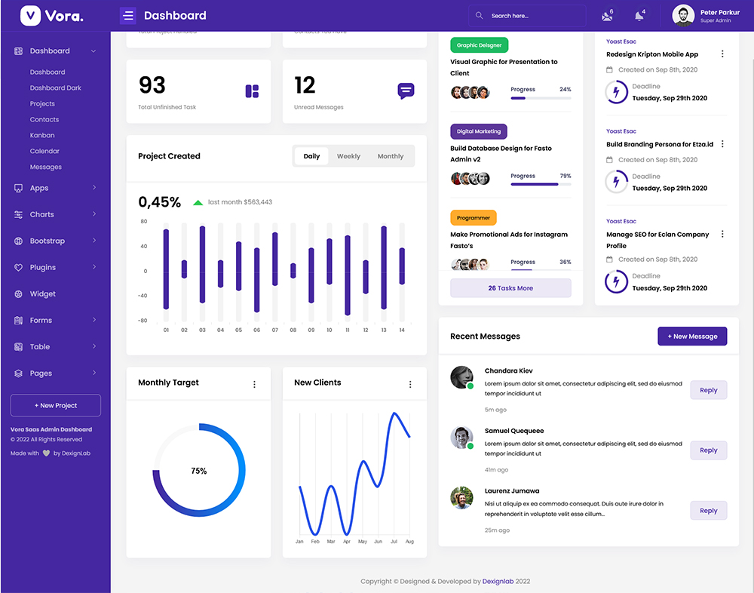Expand the Apps sidebar menu

point(94,188)
